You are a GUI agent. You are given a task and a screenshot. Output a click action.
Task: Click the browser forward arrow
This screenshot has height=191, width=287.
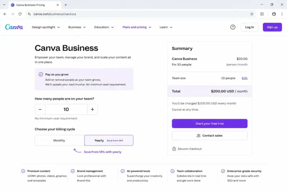click(12, 14)
